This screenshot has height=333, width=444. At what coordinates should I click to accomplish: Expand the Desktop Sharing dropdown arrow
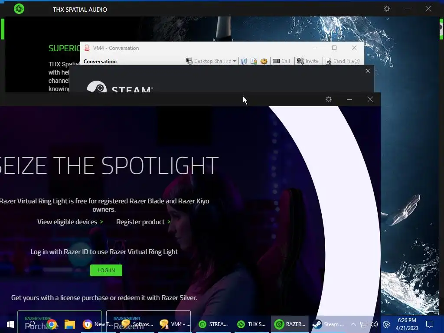235,61
